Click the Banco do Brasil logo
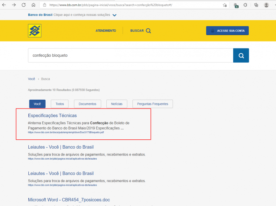Screen dimensions: 276x206 click(35, 31)
